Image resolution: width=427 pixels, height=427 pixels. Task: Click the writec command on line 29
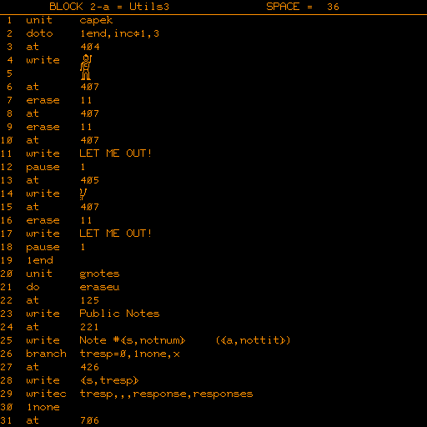pyautogui.click(x=46, y=394)
